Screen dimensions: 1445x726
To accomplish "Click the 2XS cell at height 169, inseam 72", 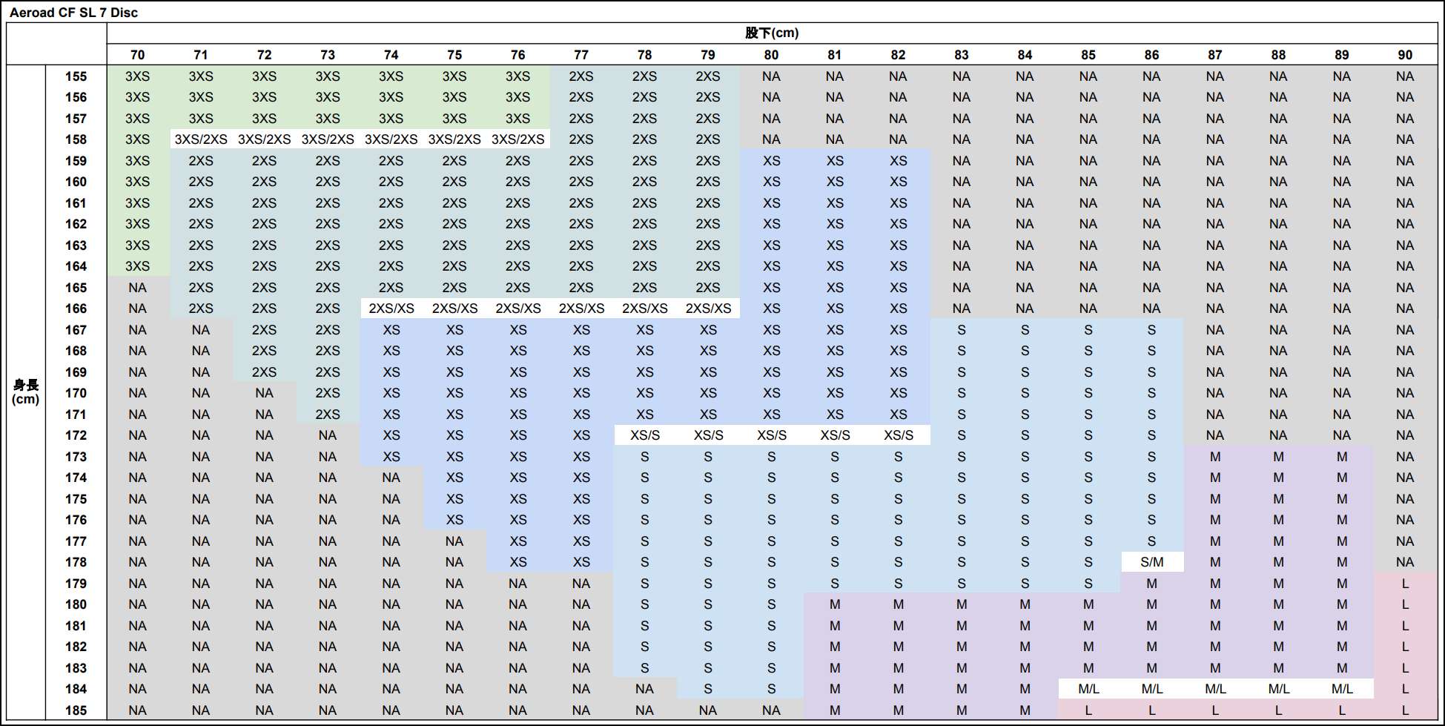I will point(265,372).
